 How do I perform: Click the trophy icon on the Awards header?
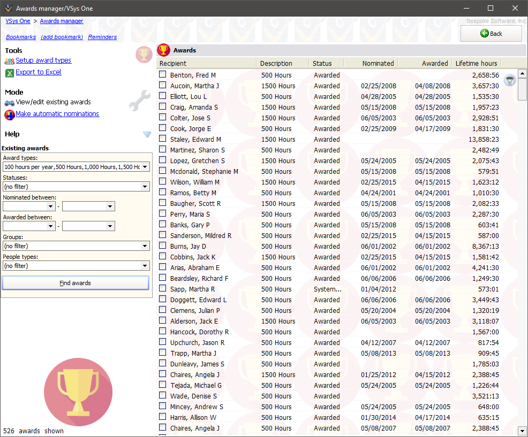[164, 50]
